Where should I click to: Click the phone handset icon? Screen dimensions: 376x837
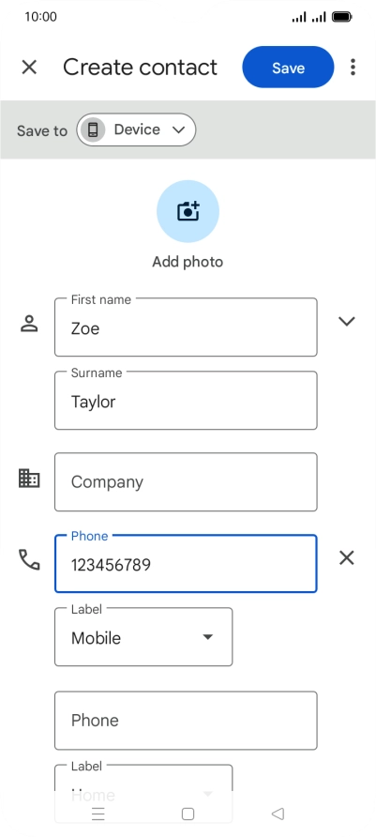29,559
